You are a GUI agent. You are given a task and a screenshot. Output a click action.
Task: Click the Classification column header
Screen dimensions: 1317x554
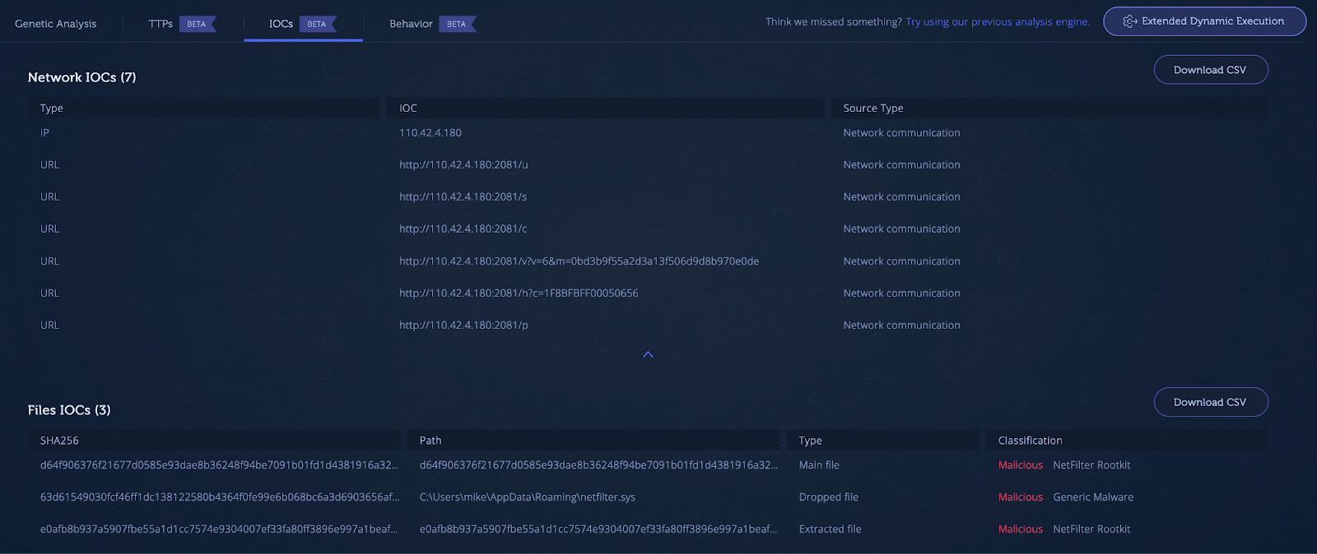point(1030,441)
